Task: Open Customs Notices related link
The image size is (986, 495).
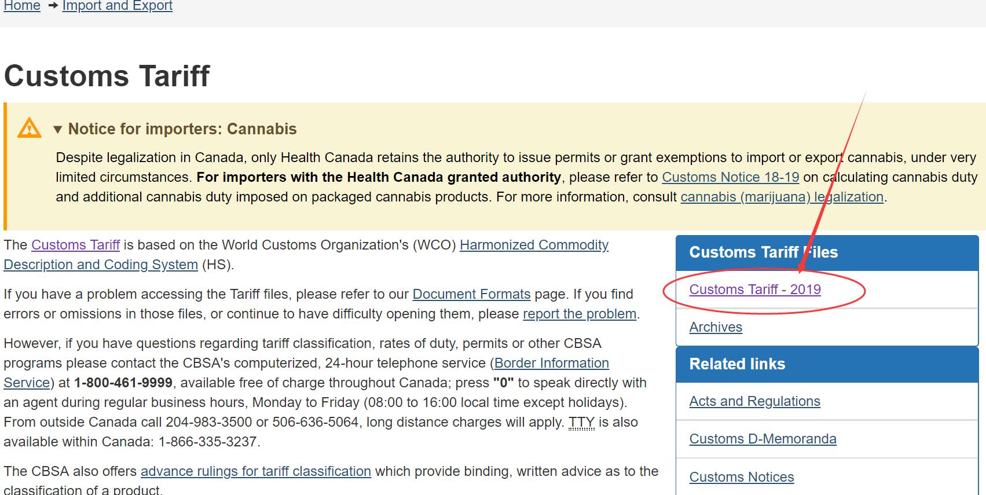Action: (x=741, y=477)
